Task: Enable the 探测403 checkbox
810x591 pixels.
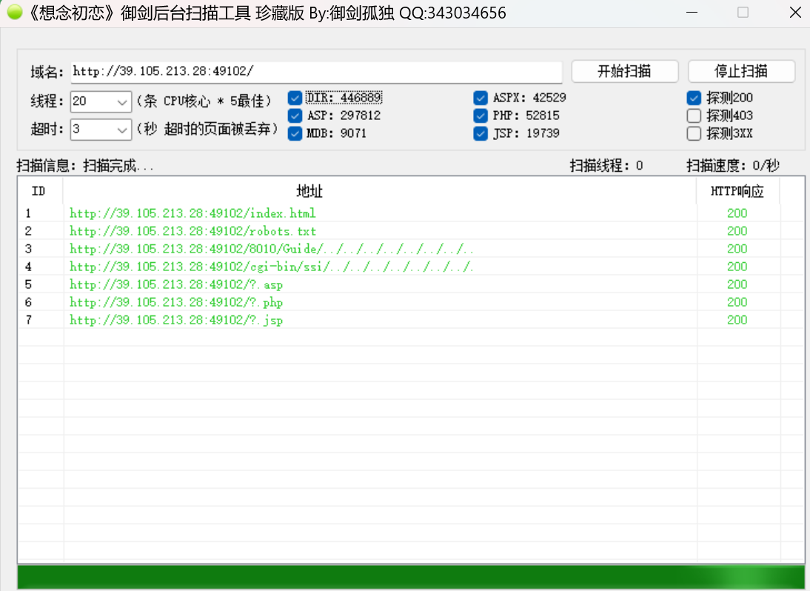Action: [694, 116]
